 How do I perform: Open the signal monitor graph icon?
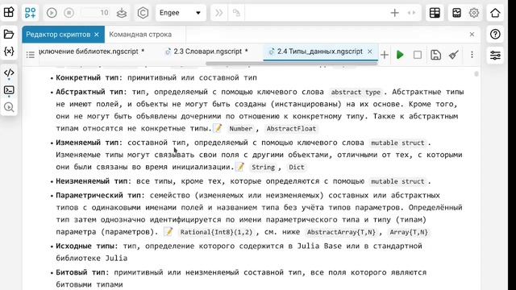pyautogui.click(x=457, y=13)
